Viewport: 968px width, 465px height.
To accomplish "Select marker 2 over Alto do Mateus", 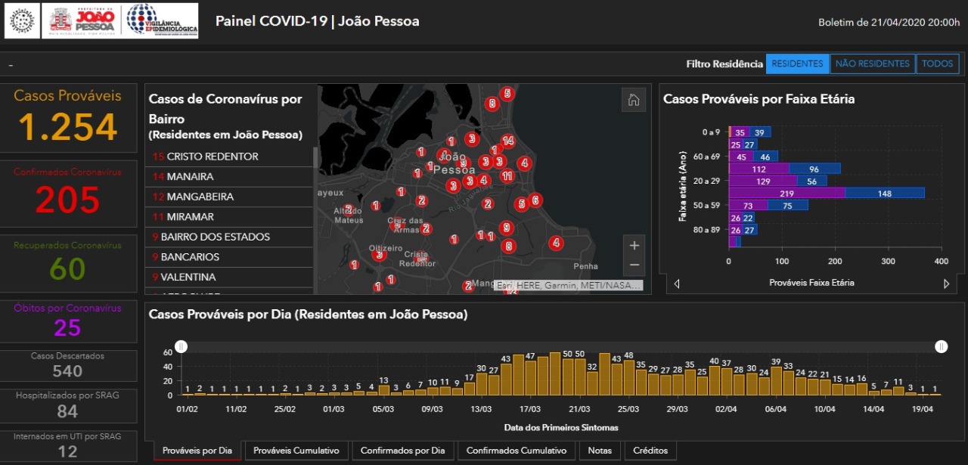I will click(x=349, y=210).
